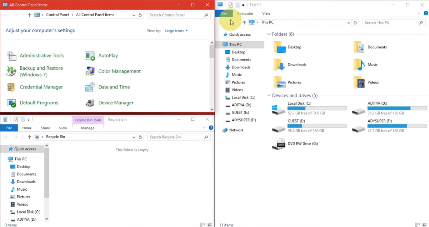Open Pictures folder icon in This PC
This screenshot has width=429, height=227.
click(279, 82)
